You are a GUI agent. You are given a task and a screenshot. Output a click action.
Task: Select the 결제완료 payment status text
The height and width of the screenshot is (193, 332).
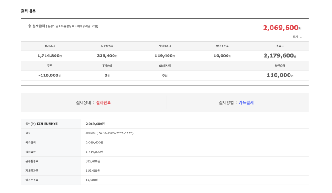click(103, 102)
